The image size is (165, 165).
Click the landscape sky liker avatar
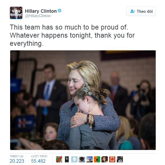89,159
